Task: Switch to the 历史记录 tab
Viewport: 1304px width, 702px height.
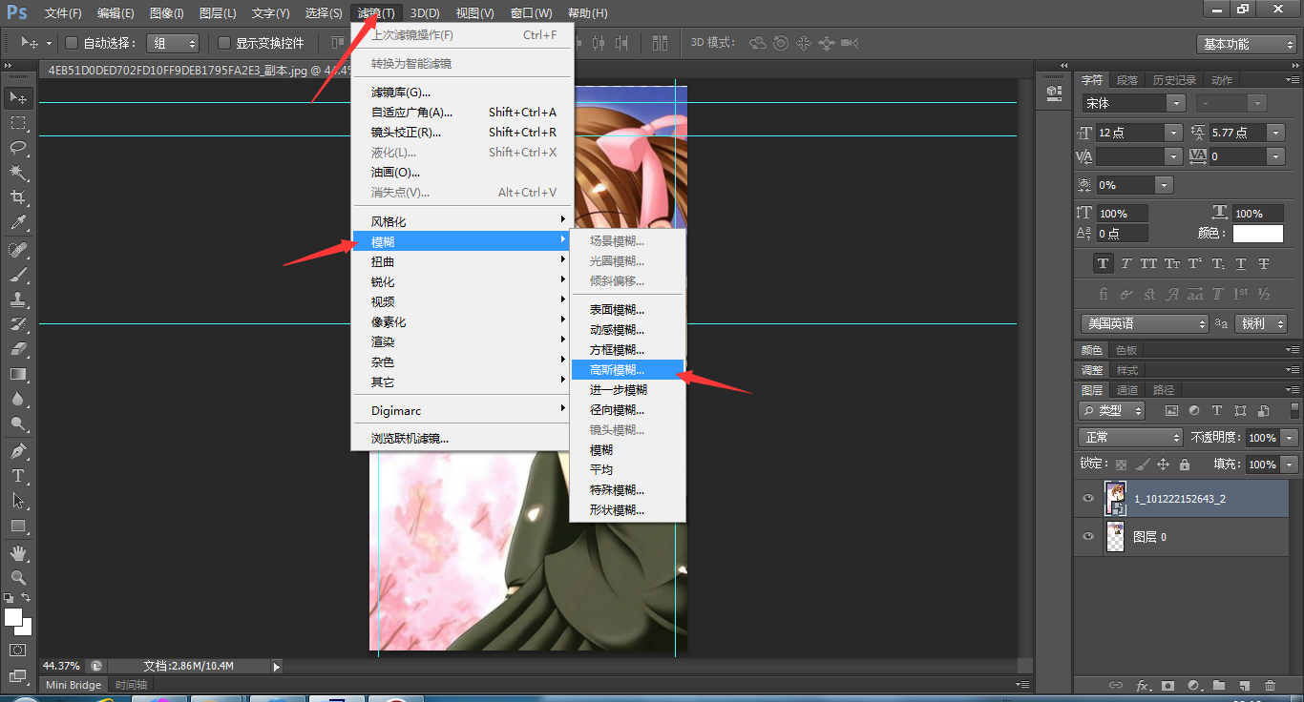Action: (x=1173, y=81)
